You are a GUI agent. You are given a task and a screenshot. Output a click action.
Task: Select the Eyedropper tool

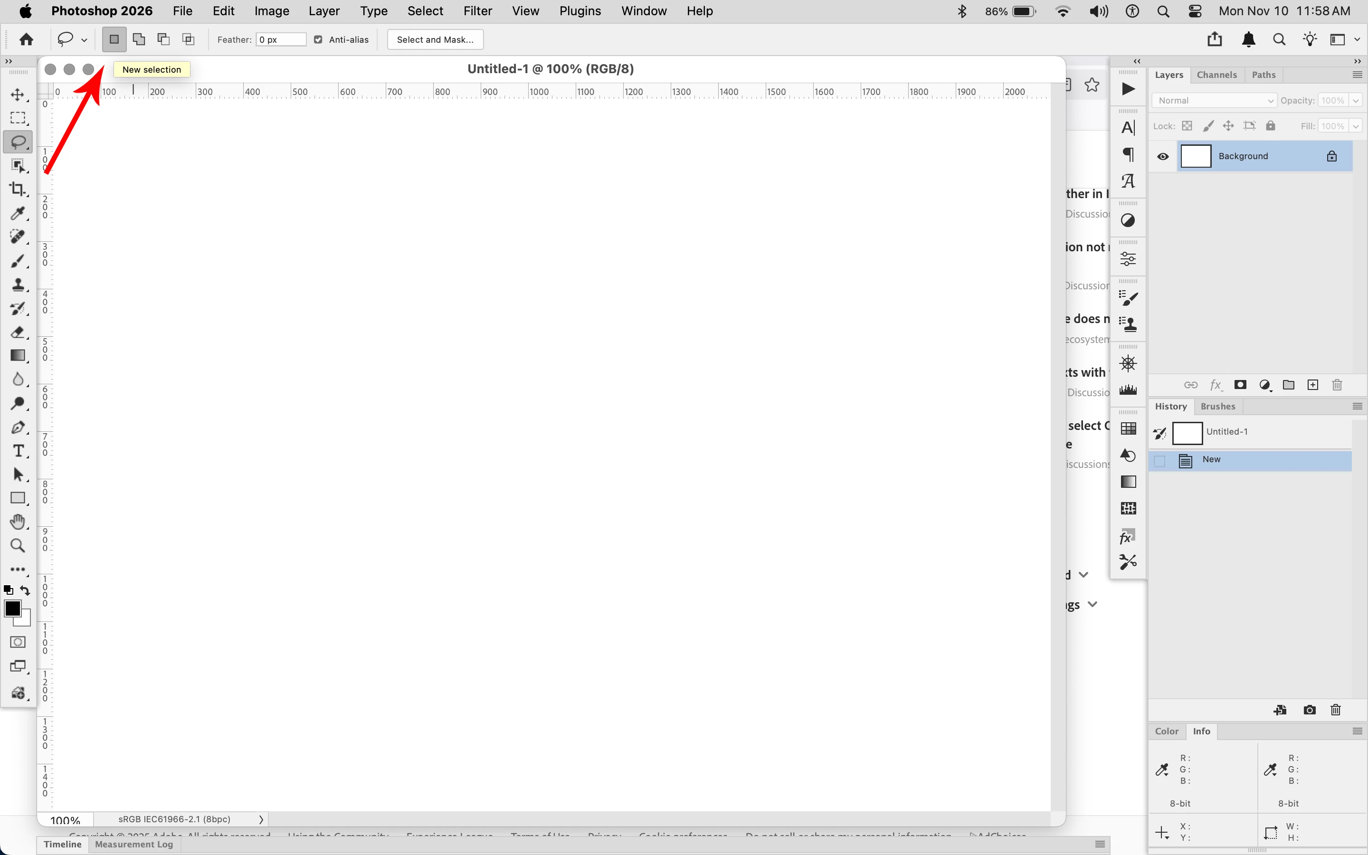pyautogui.click(x=18, y=213)
